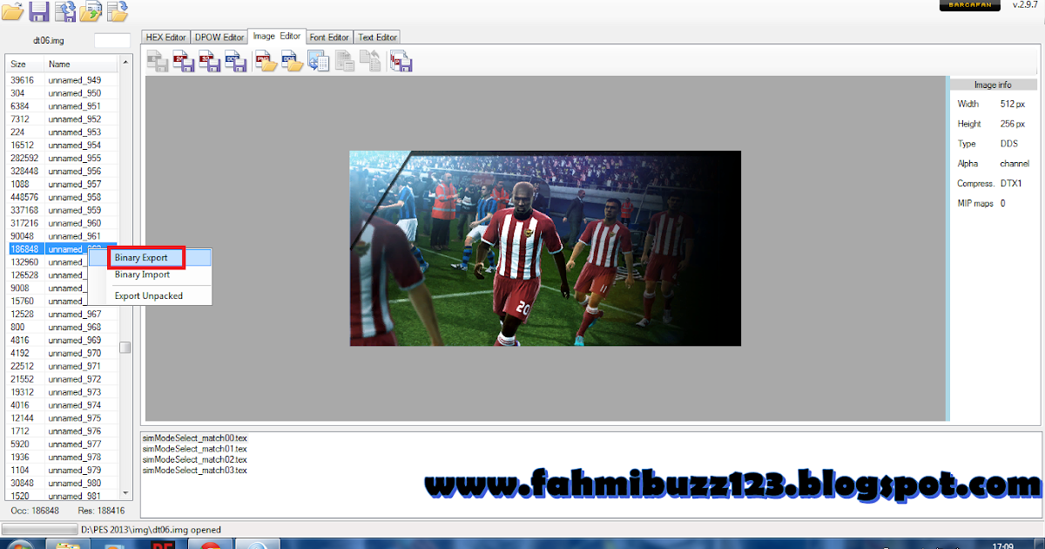Click the scroll-up arrow of the file list
Image resolution: width=1045 pixels, height=549 pixels.
[125, 63]
